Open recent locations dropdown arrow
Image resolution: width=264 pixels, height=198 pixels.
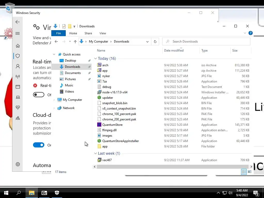tap(70, 42)
